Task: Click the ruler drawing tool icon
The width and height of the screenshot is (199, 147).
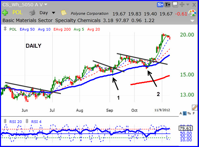Action: point(194,108)
